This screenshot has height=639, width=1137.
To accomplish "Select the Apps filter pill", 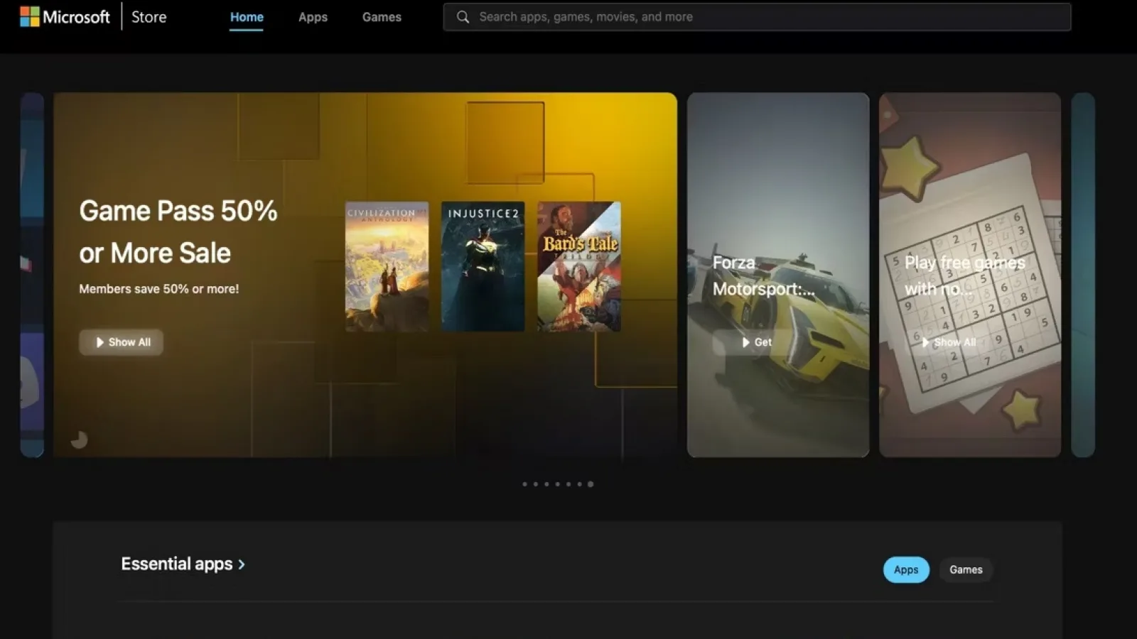I will pos(906,569).
